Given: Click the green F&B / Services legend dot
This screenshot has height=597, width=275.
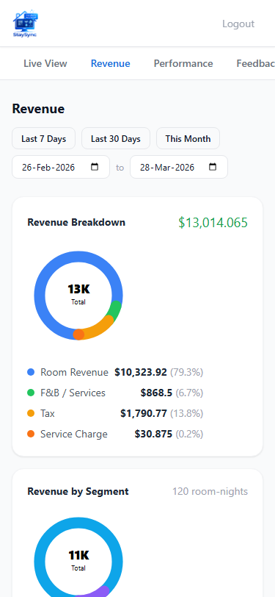Looking at the screenshot, I should tap(31, 393).
